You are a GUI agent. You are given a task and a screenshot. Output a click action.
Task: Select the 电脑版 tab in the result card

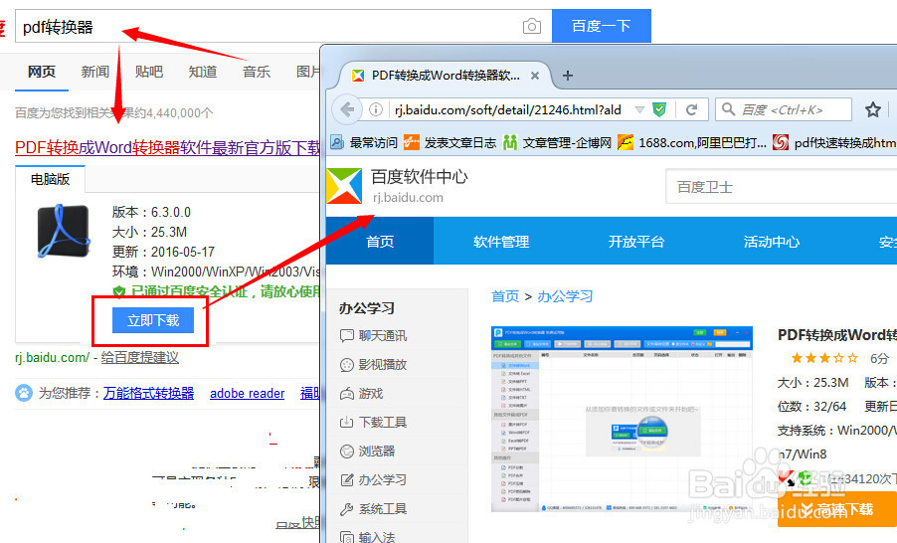point(51,179)
